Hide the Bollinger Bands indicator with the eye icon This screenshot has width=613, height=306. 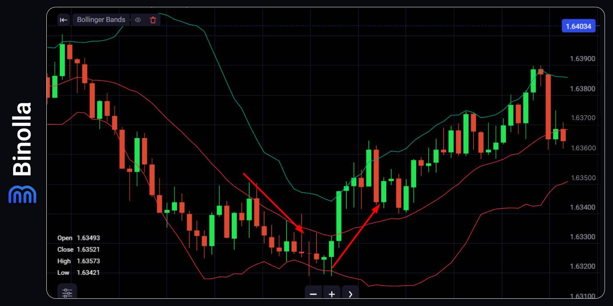click(x=138, y=20)
